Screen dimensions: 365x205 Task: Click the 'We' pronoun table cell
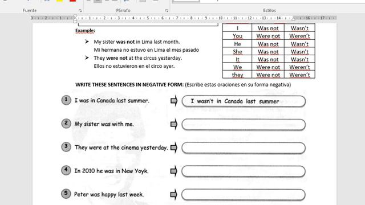point(237,67)
